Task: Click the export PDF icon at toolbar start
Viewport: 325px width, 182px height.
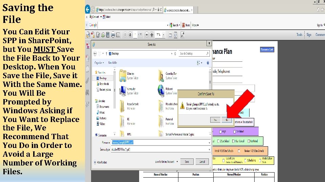Action: tap(88, 35)
